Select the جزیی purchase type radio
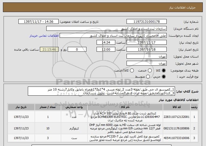The image size is (206, 146). (x=164, y=77)
